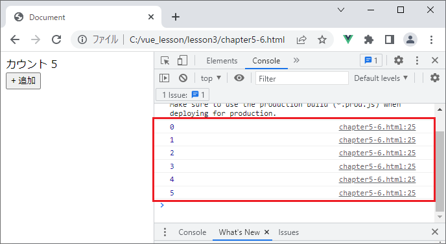Image resolution: width=446 pixels, height=244 pixels.
Task: Close the What's New tab
Action: click(266, 232)
